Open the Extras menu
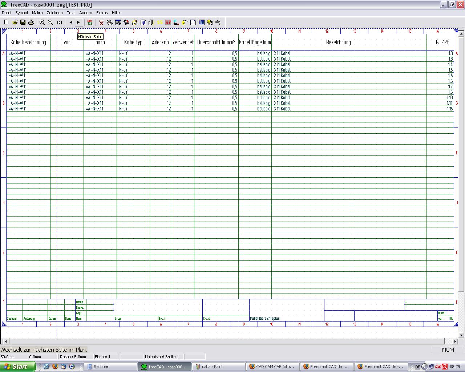The width and height of the screenshot is (465, 372). point(102,13)
